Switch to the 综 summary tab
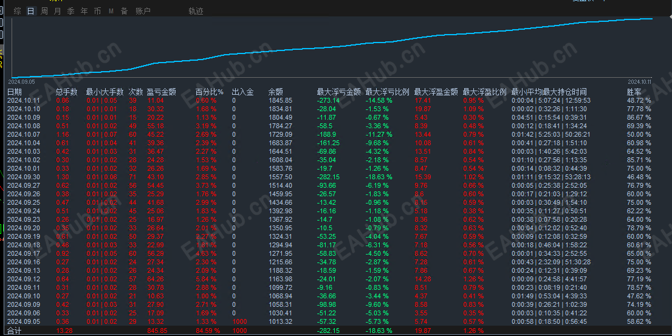 [17, 11]
